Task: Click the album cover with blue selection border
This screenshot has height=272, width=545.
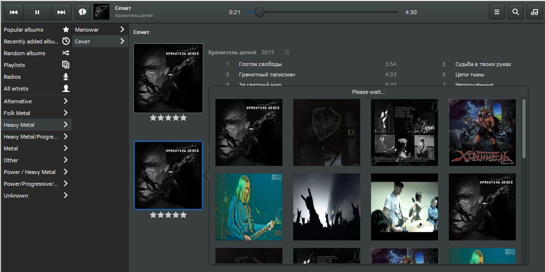Action: [168, 175]
